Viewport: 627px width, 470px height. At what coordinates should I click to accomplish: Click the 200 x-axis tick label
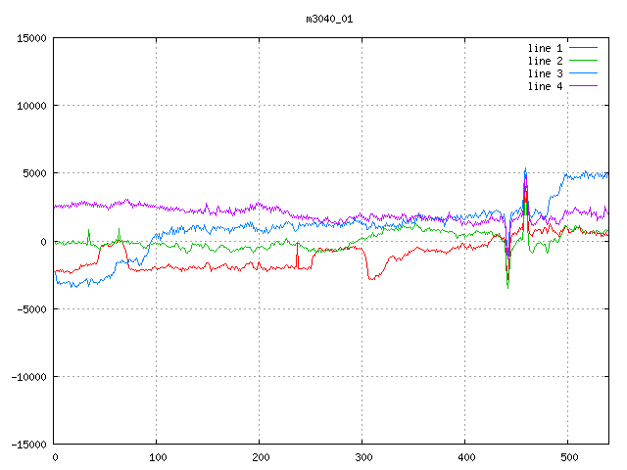click(x=259, y=456)
